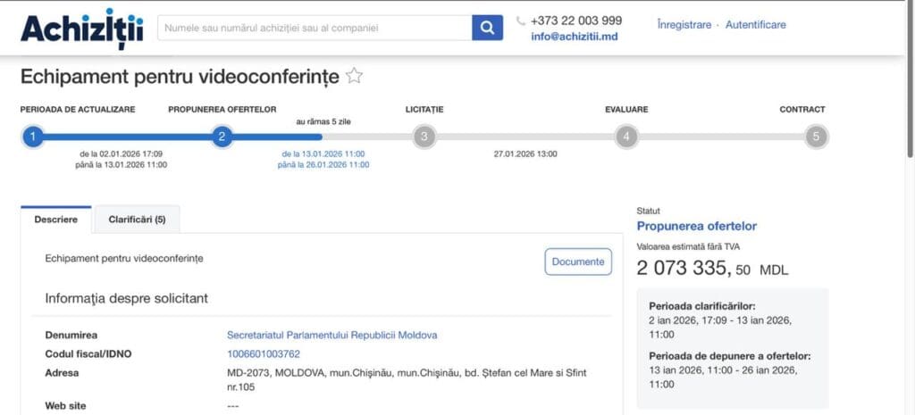The width and height of the screenshot is (915, 415).
Task: Click the magnifier search button
Action: coord(486,28)
